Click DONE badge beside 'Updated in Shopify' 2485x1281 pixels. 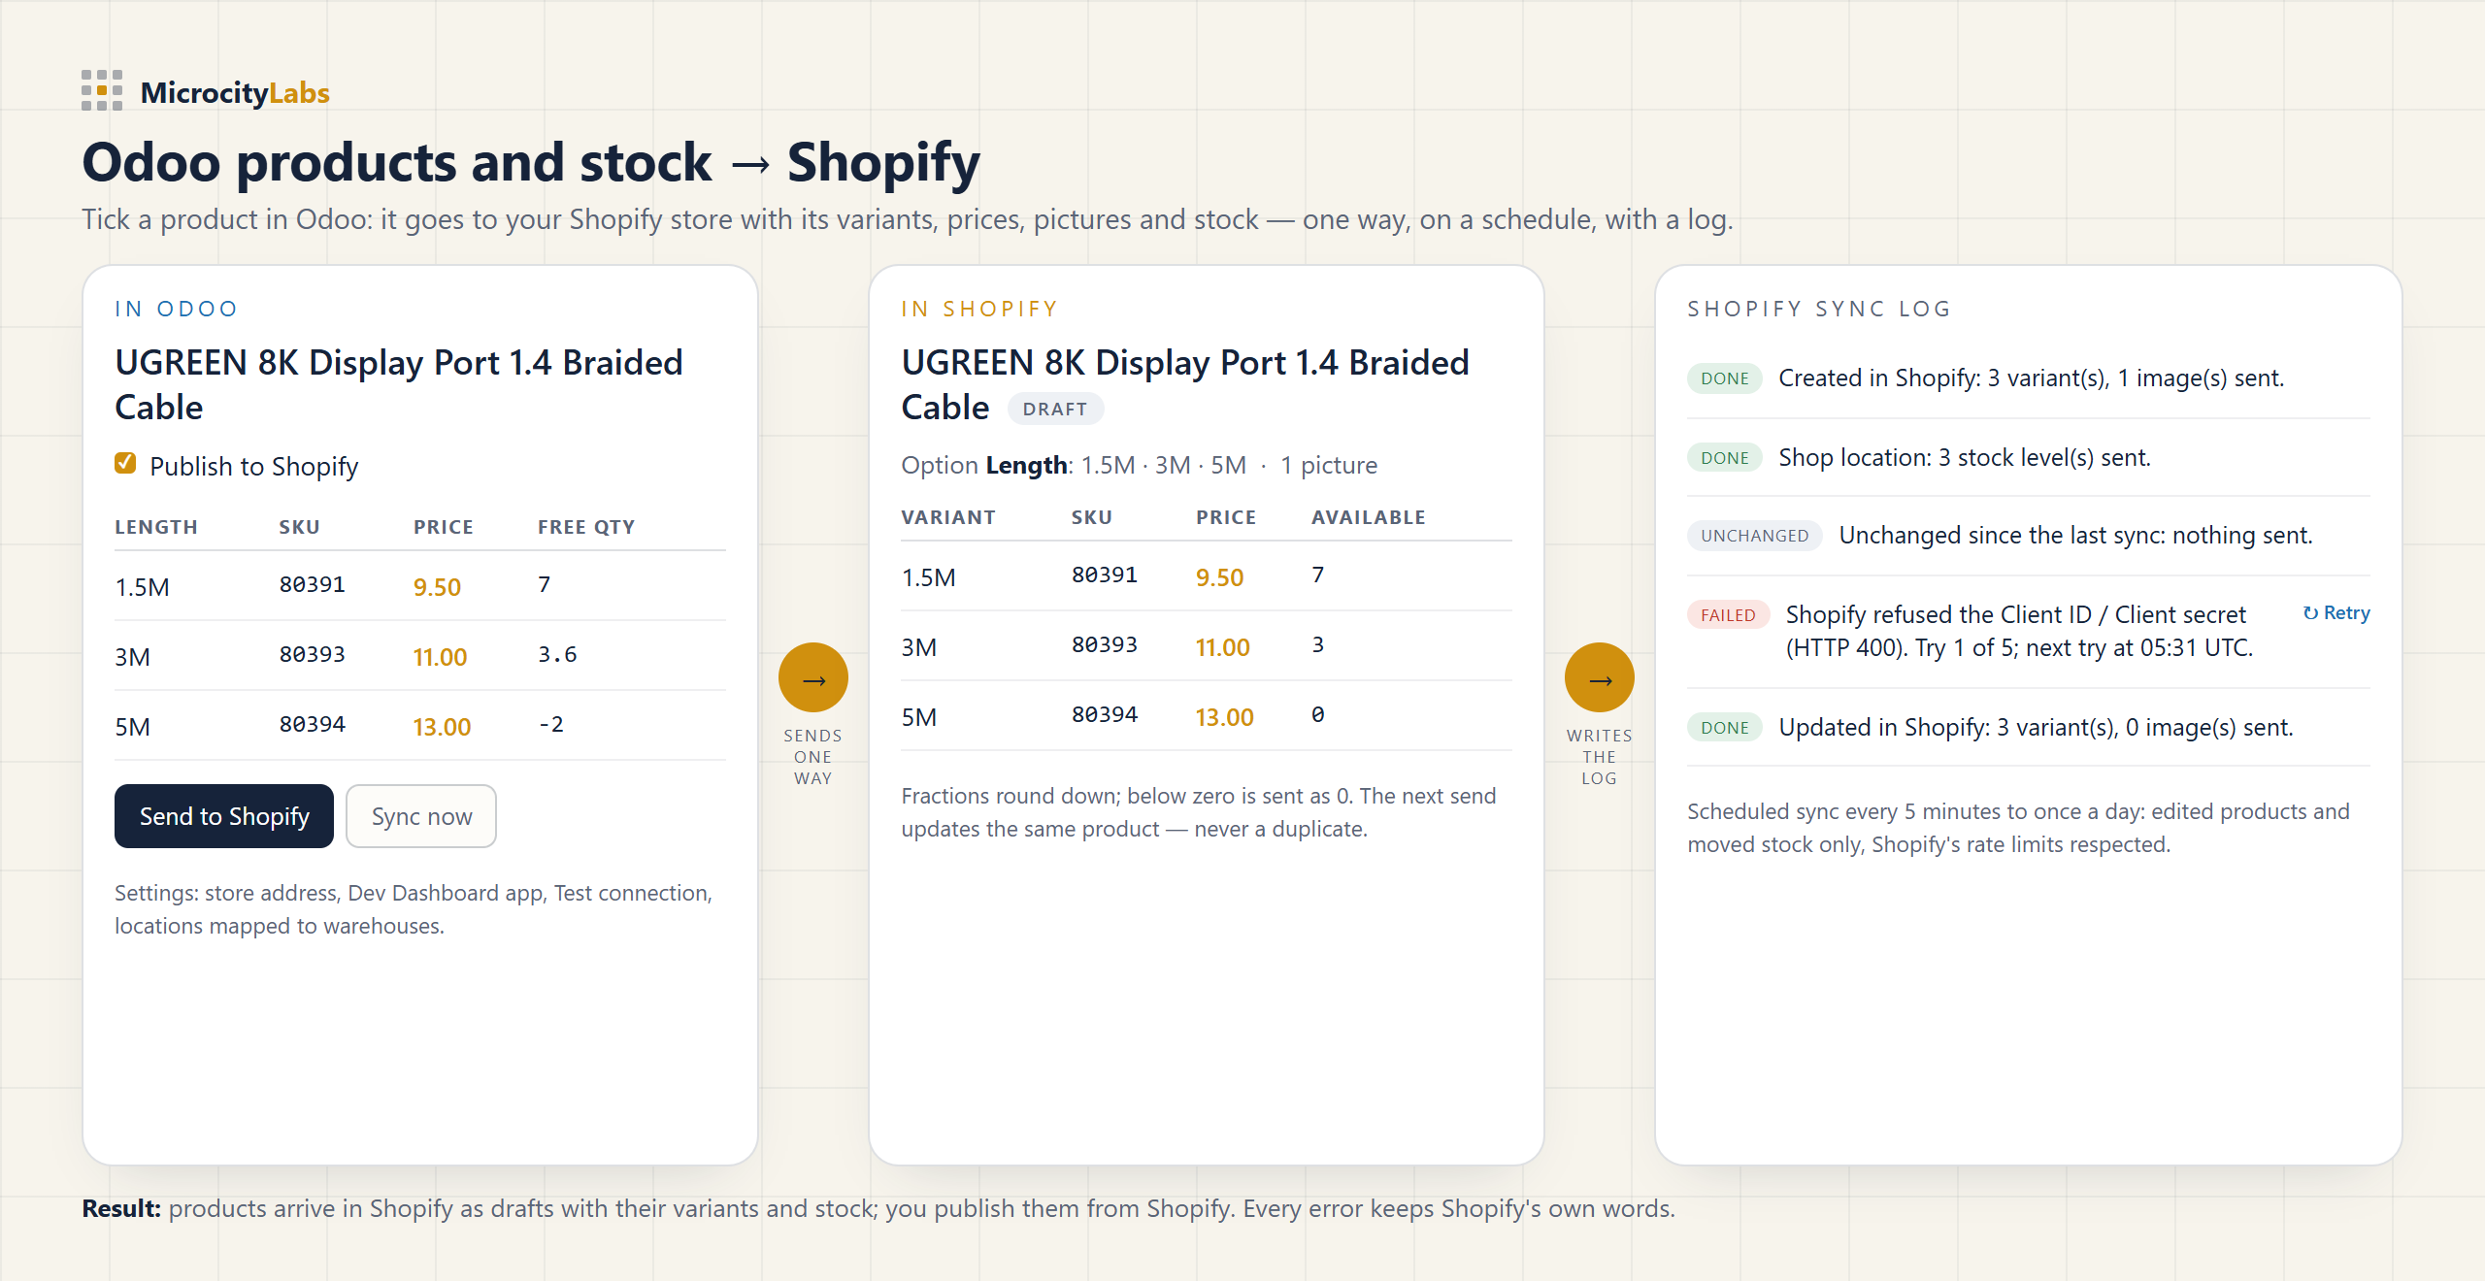1725,727
